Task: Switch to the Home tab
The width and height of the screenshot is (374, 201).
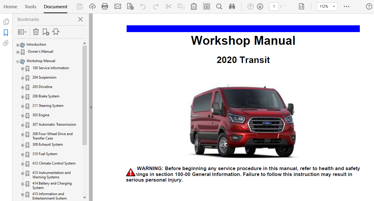Action: coord(10,6)
